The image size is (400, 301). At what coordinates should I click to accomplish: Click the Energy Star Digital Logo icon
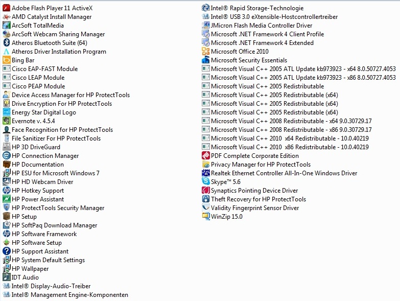[6, 112]
